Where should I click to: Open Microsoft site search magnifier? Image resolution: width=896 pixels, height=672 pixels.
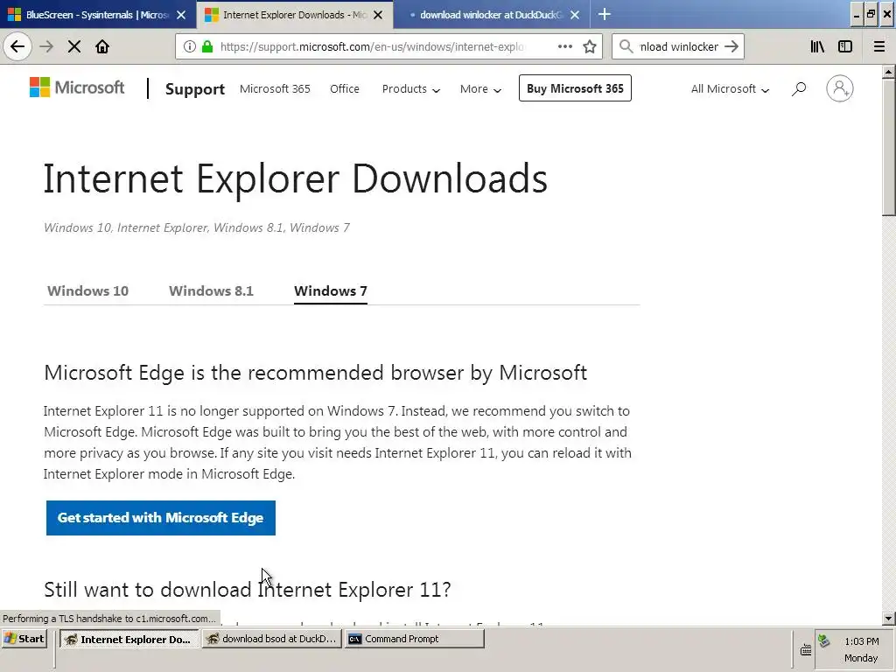799,88
